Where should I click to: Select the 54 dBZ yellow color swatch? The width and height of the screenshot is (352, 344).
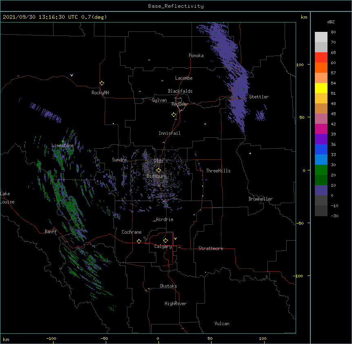tap(321, 88)
